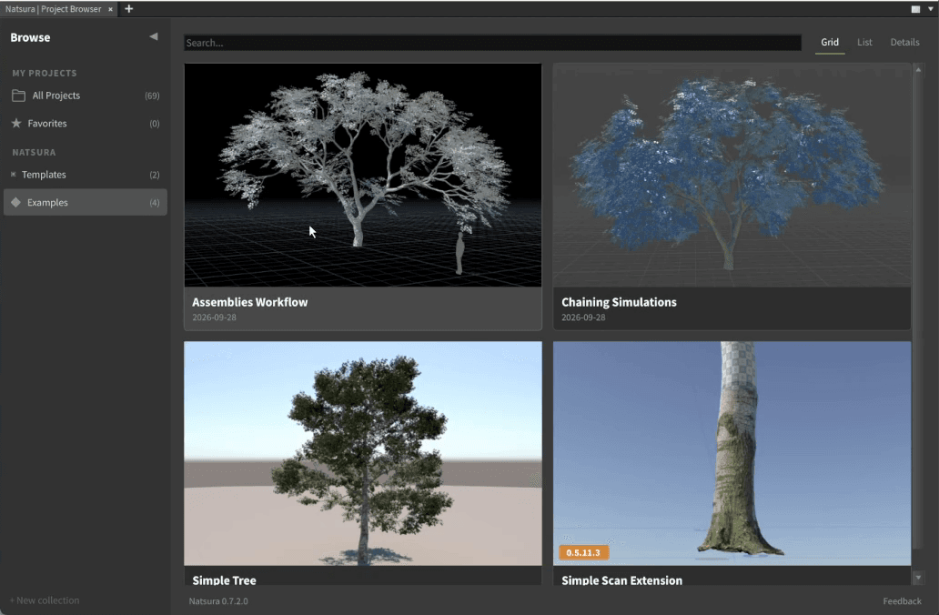Image resolution: width=939 pixels, height=615 pixels.
Task: Click the Simple Scan Extension title text
Action: click(621, 580)
